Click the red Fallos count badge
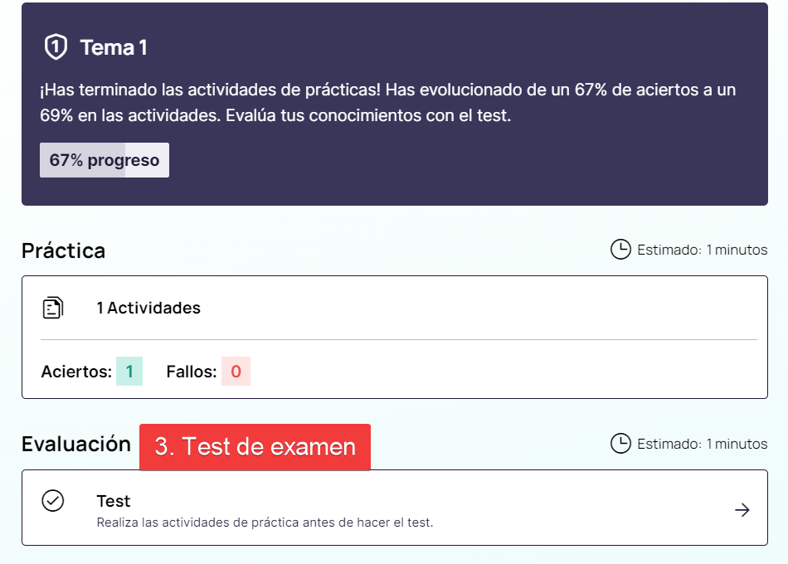 [x=236, y=372]
